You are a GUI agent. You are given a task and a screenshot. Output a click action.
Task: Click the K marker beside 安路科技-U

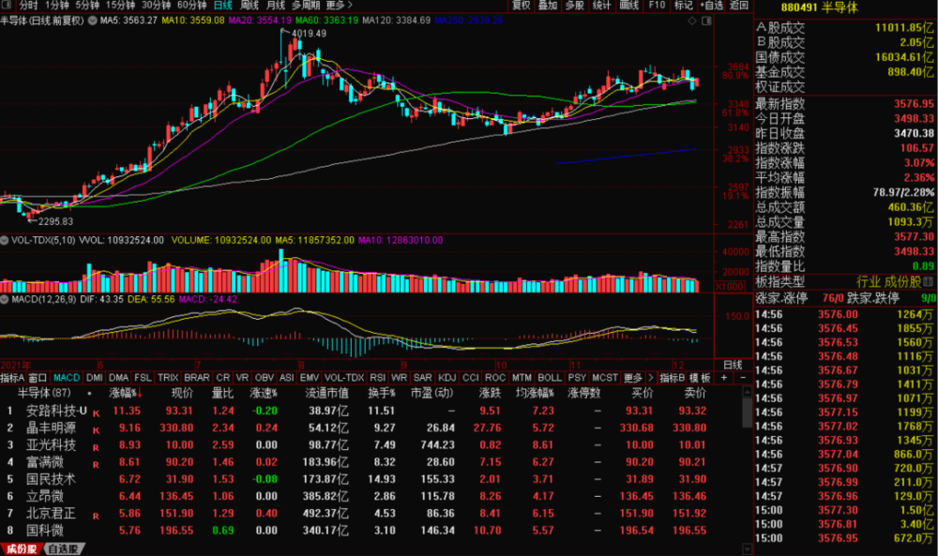click(x=96, y=412)
